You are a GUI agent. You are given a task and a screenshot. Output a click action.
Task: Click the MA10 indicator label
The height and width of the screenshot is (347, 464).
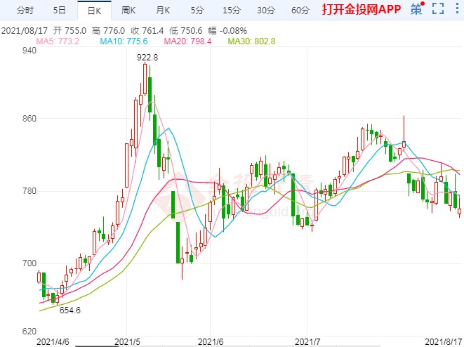point(123,41)
